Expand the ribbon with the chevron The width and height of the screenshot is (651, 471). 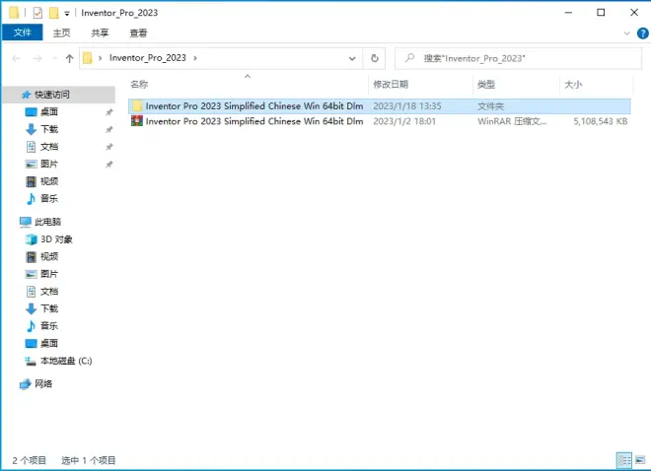point(627,34)
